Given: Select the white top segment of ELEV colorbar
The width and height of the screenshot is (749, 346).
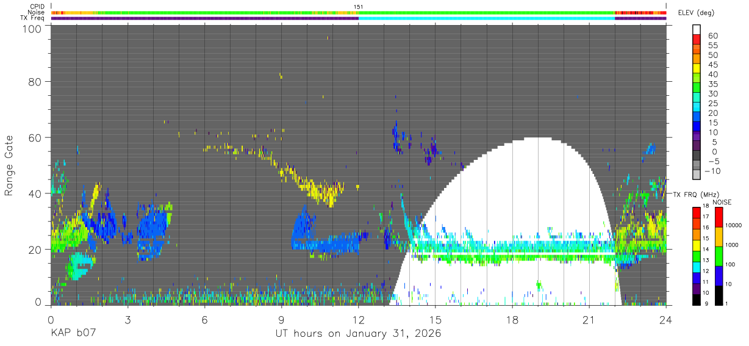Looking at the screenshot, I should 697,29.
